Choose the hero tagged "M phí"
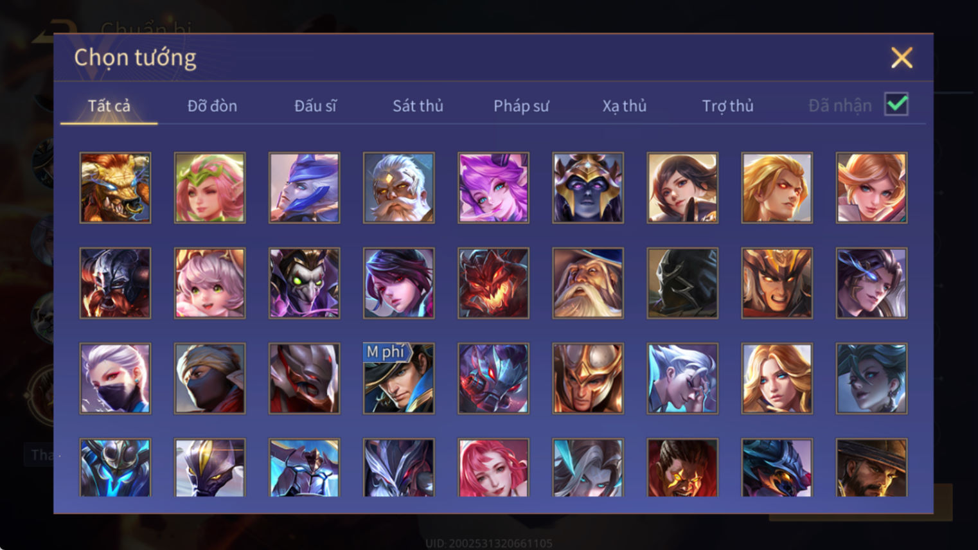 [398, 378]
